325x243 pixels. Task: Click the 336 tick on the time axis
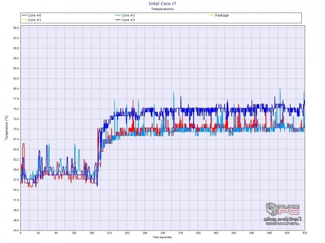[162, 233]
